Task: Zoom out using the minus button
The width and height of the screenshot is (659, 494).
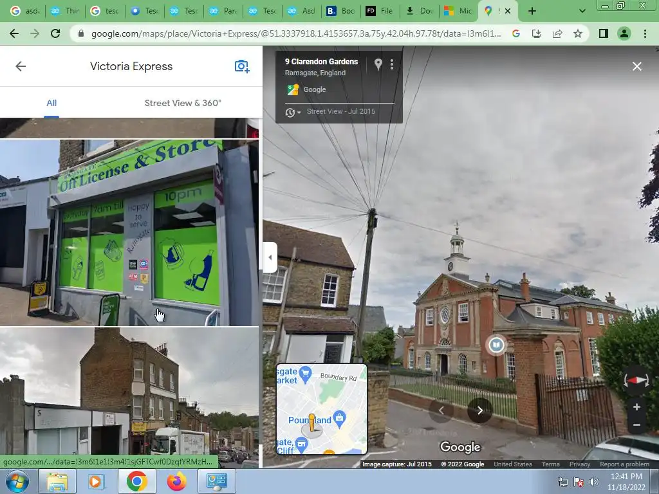Action: point(636,425)
